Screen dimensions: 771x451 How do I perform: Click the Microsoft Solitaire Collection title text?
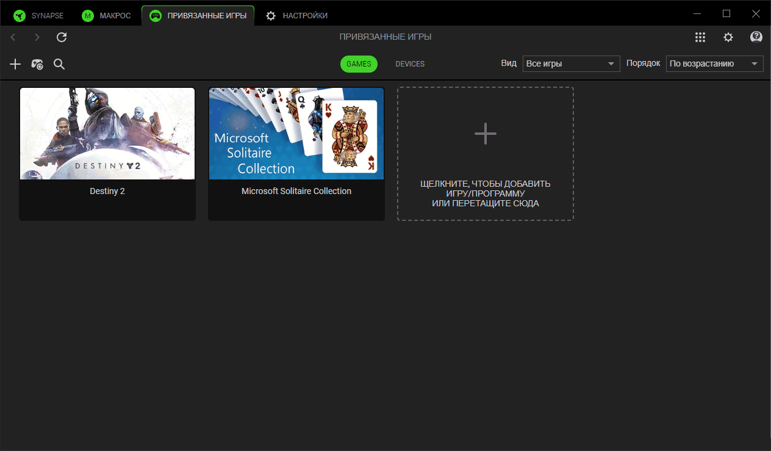tap(296, 191)
